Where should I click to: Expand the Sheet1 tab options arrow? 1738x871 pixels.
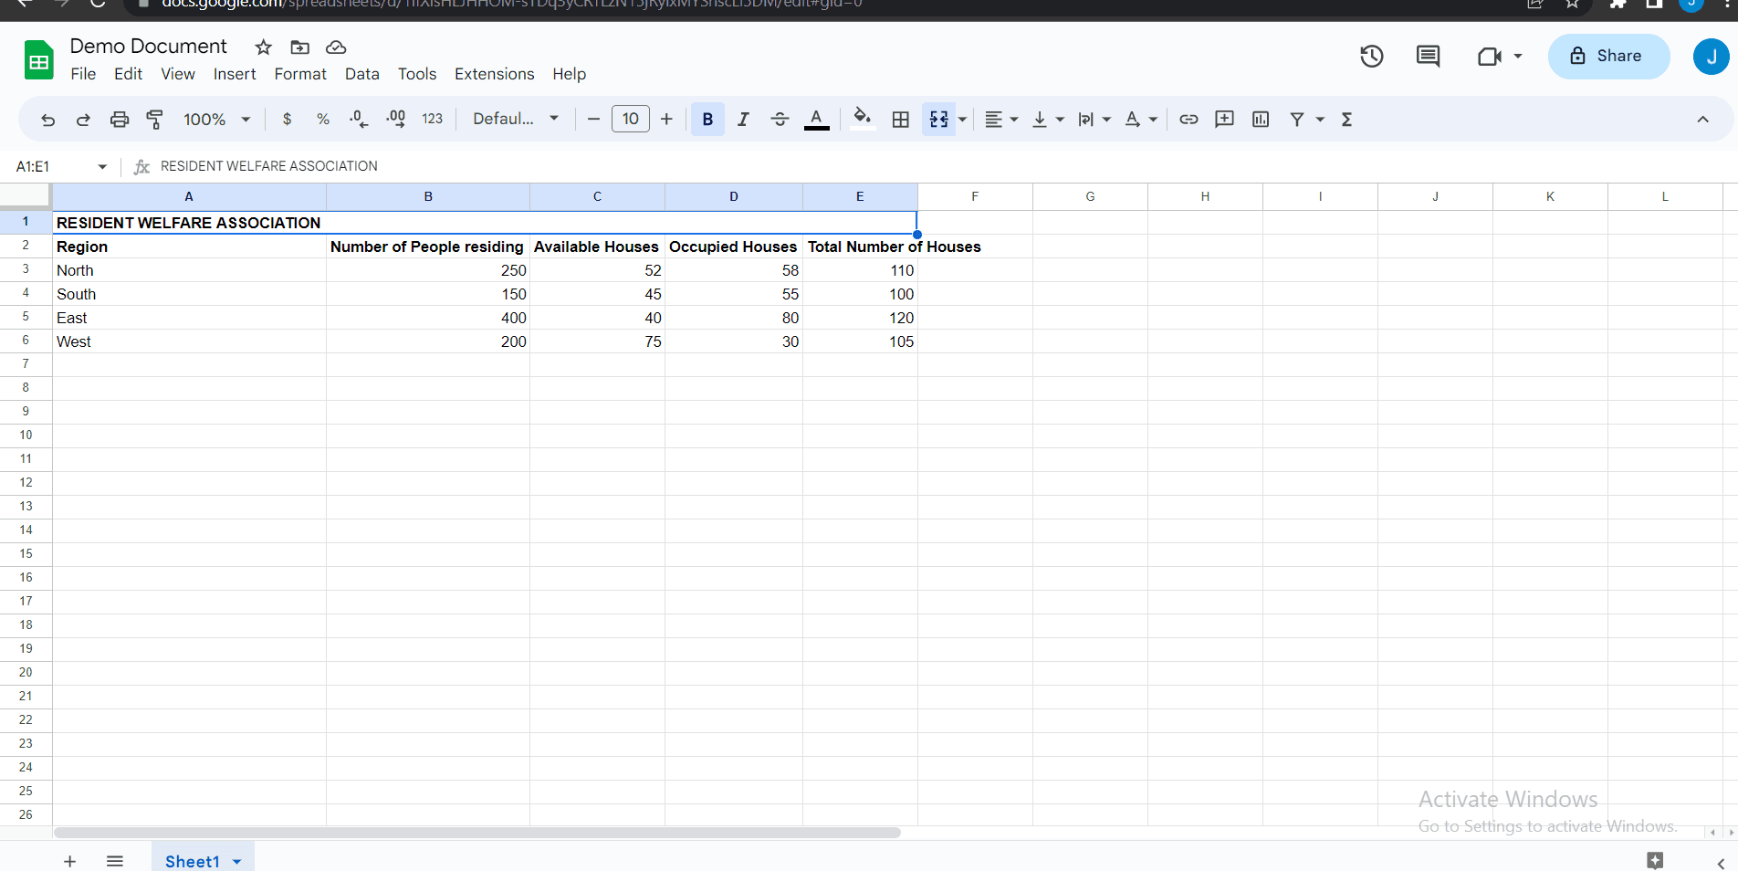tap(237, 862)
